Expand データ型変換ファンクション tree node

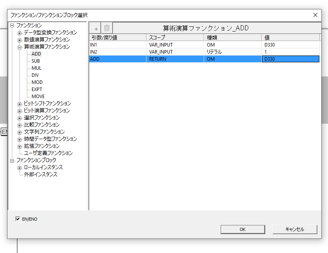(19, 33)
